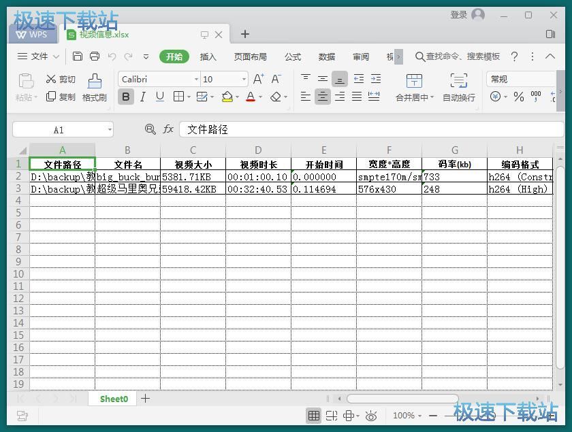Click the font color red A swatch
The image size is (572, 432).
(251, 97)
